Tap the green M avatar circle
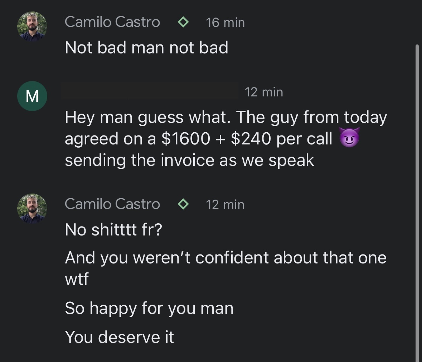The height and width of the screenshot is (362, 422). coord(32,96)
